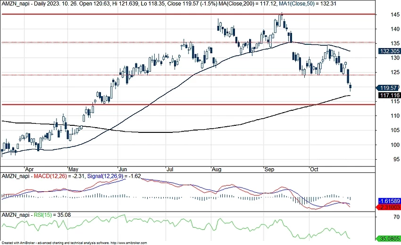
Task: Click the Jun month label on time axis
Action: point(123,169)
